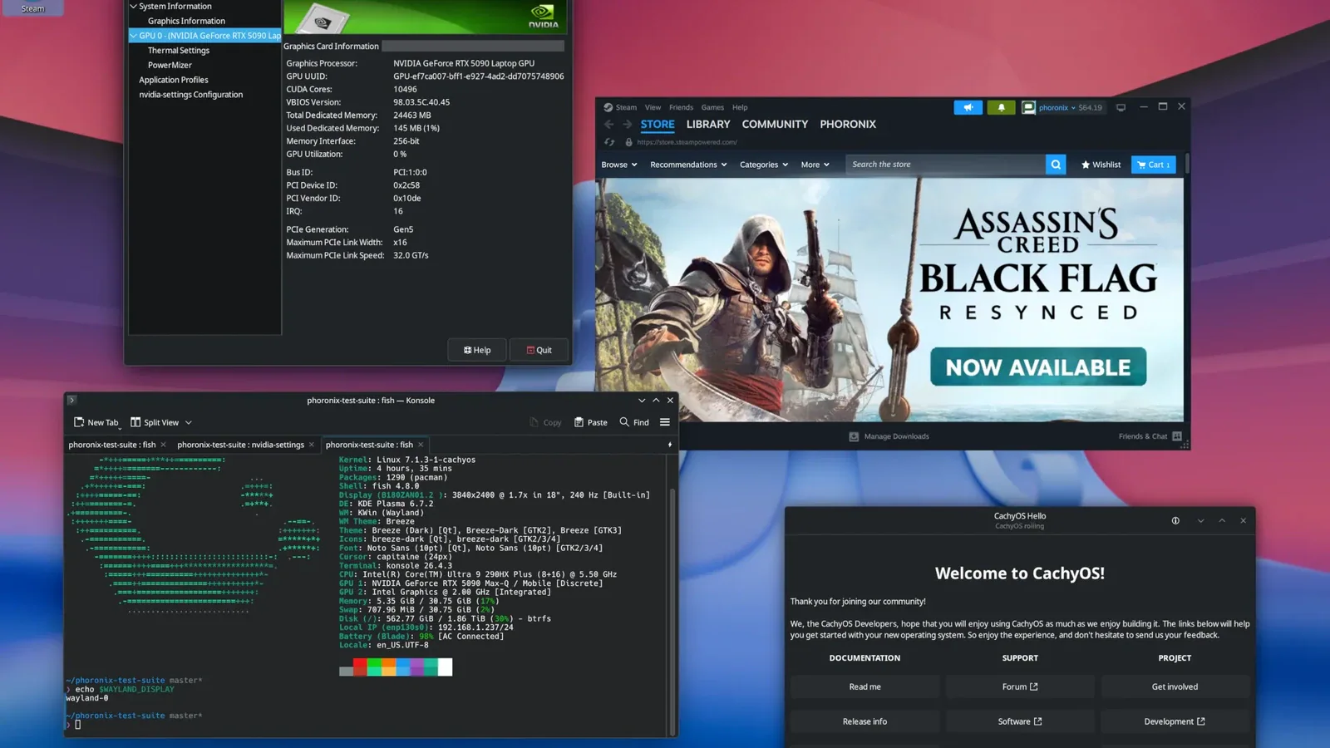
Task: Open the Help menu in Steam
Action: pos(740,107)
